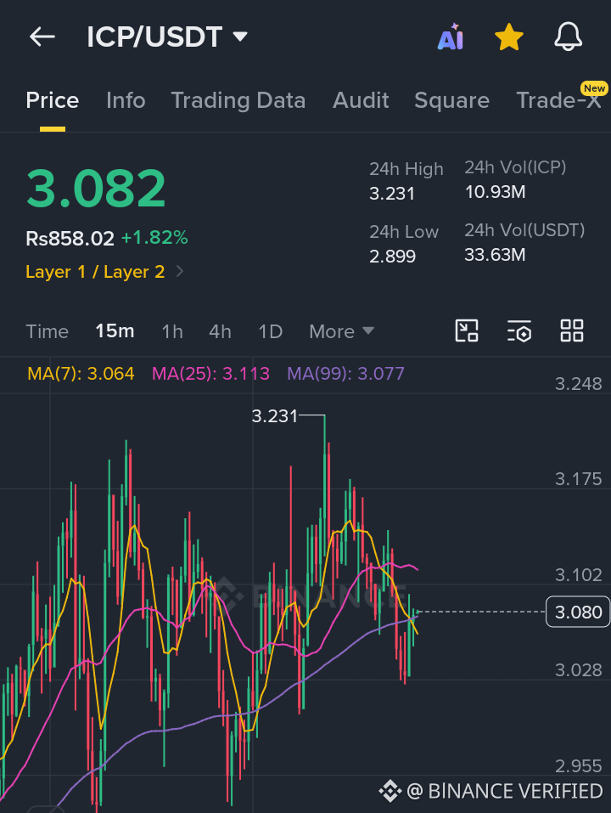
Task: Click the current price 3.082
Action: tap(96, 188)
